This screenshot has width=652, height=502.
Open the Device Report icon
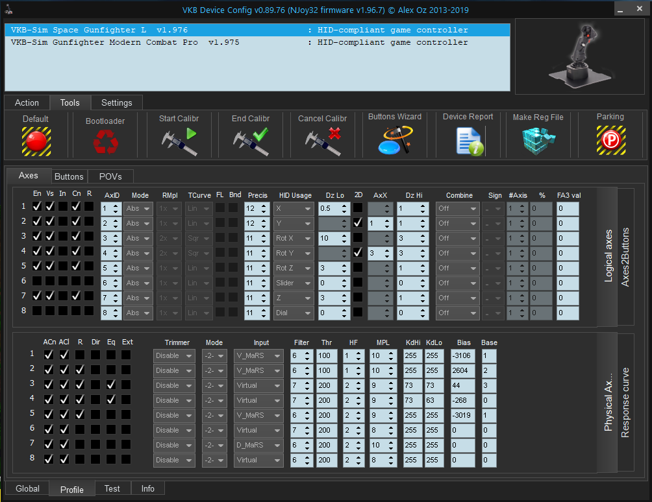point(470,141)
